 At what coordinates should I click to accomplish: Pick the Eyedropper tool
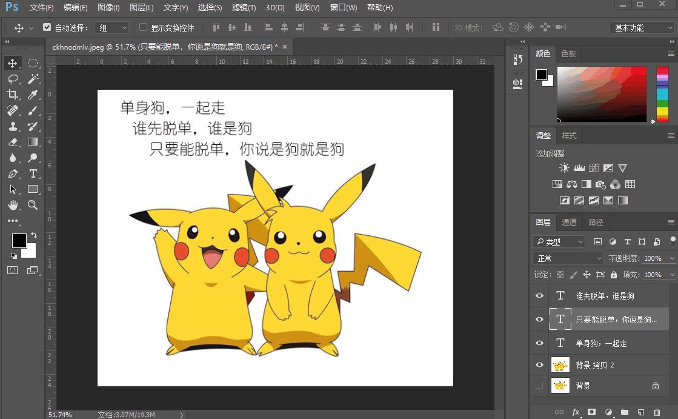pos(33,95)
